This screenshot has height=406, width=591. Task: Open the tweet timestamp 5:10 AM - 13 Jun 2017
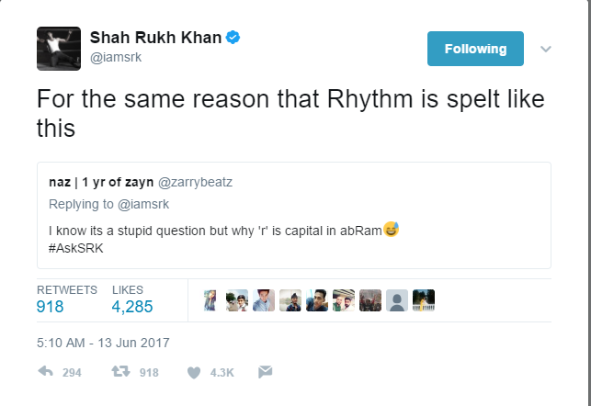tap(103, 343)
